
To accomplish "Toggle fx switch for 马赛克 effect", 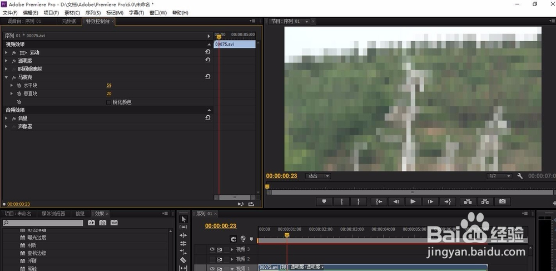I will (14, 77).
